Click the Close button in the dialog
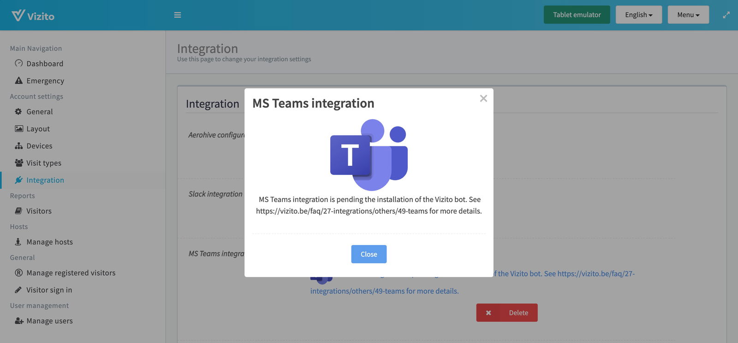The image size is (738, 343). (369, 254)
